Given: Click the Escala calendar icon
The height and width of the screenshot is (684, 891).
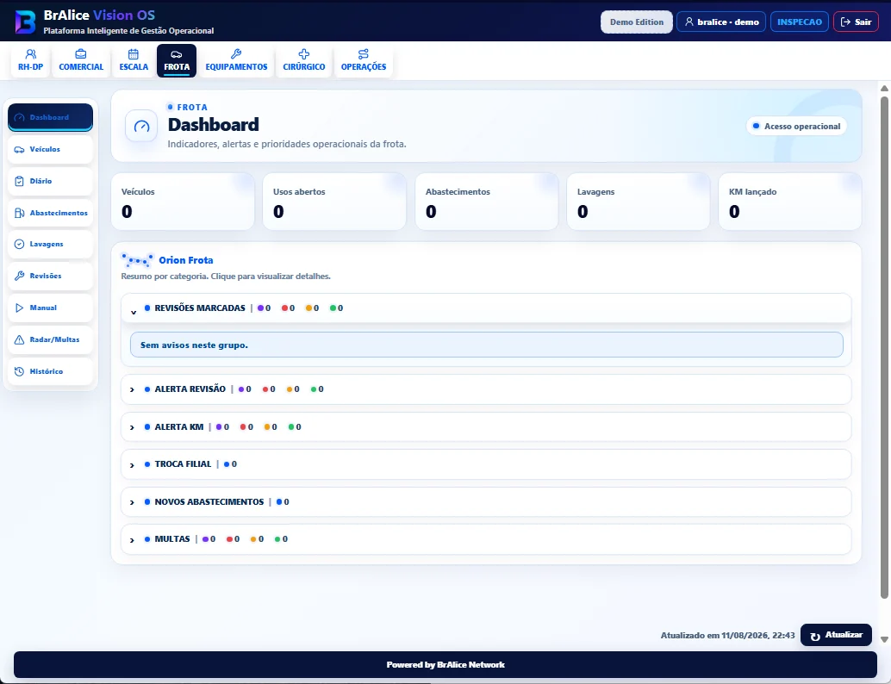Looking at the screenshot, I should tap(134, 54).
